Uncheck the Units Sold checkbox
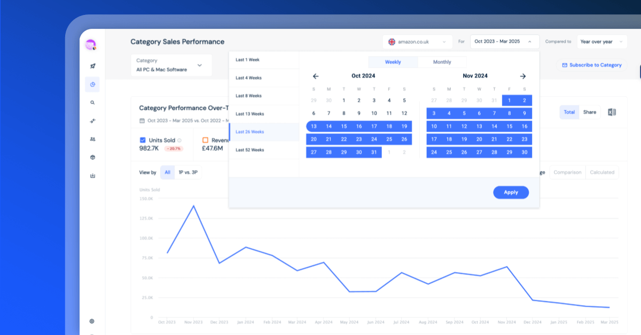 [143, 140]
